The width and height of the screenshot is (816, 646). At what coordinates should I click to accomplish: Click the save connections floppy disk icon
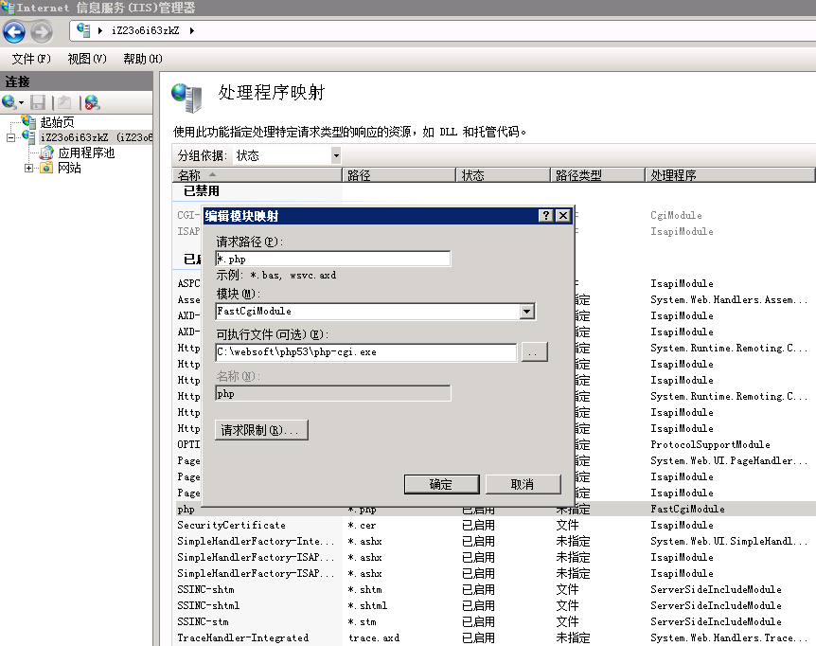coord(38,102)
